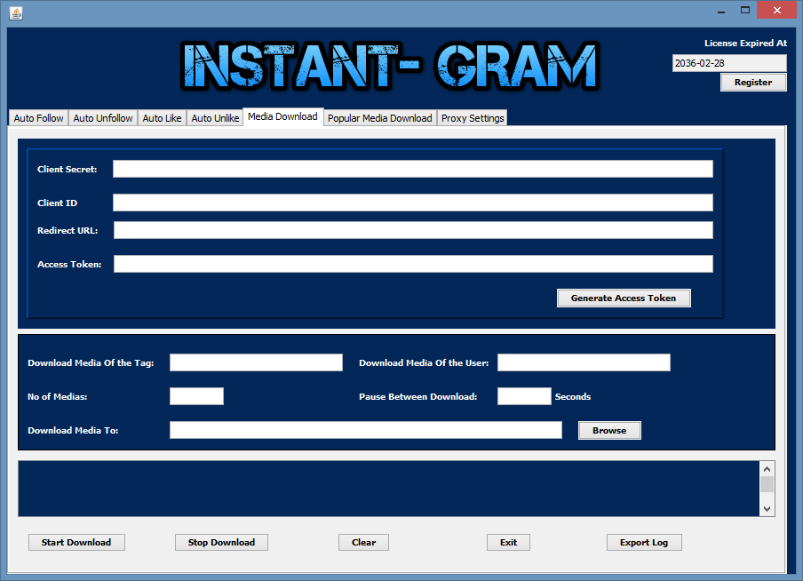Click the log scrollbar up arrow

(x=767, y=469)
